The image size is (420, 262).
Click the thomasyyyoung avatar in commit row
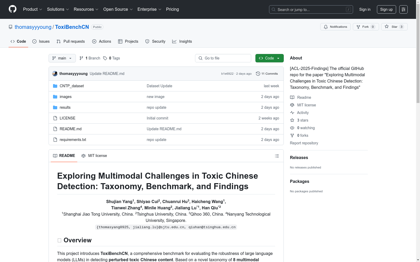(55, 74)
